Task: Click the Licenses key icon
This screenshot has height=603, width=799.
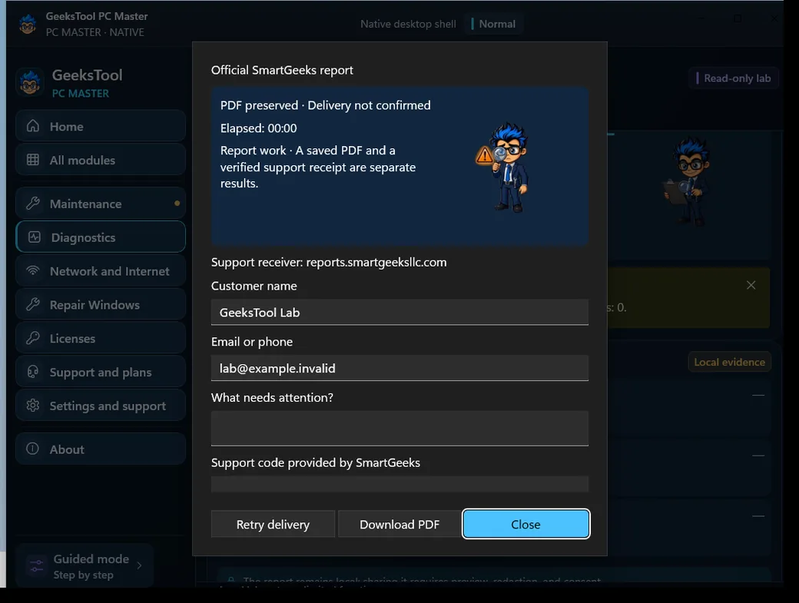Action: pos(33,338)
